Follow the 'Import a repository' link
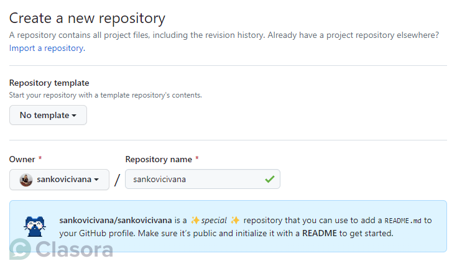Viewport: 457px width, 266px height. coord(46,48)
